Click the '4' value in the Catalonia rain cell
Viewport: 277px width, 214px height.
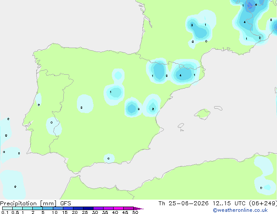(x=180, y=76)
